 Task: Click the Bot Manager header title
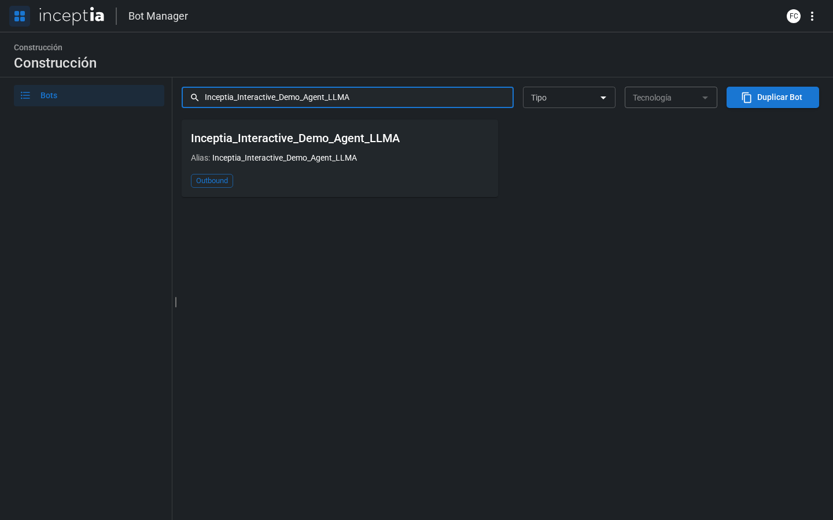[x=158, y=16]
